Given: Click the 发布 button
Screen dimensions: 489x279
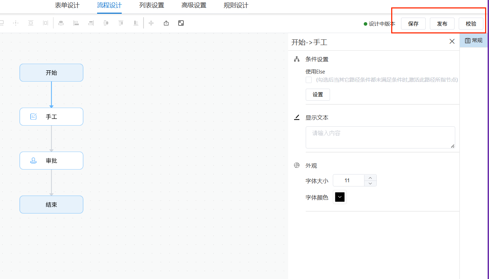Looking at the screenshot, I should tap(442, 24).
